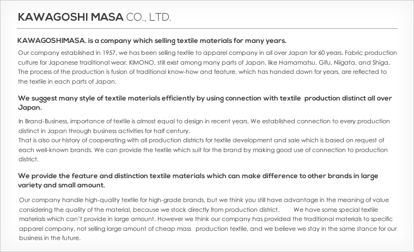The image size is (414, 252).
Task: Click the word 'Japan.' ending second heading
Action: (x=30, y=108)
